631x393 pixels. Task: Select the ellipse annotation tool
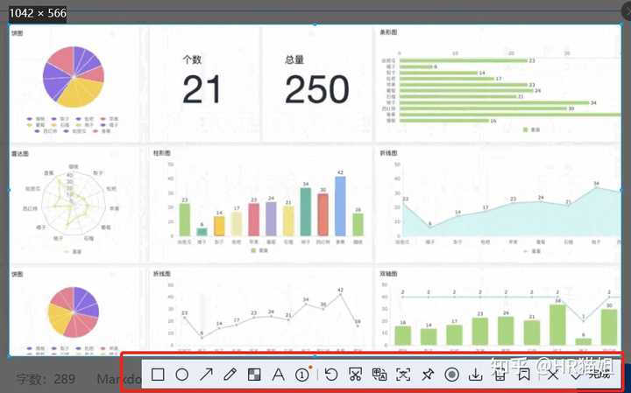(x=182, y=375)
